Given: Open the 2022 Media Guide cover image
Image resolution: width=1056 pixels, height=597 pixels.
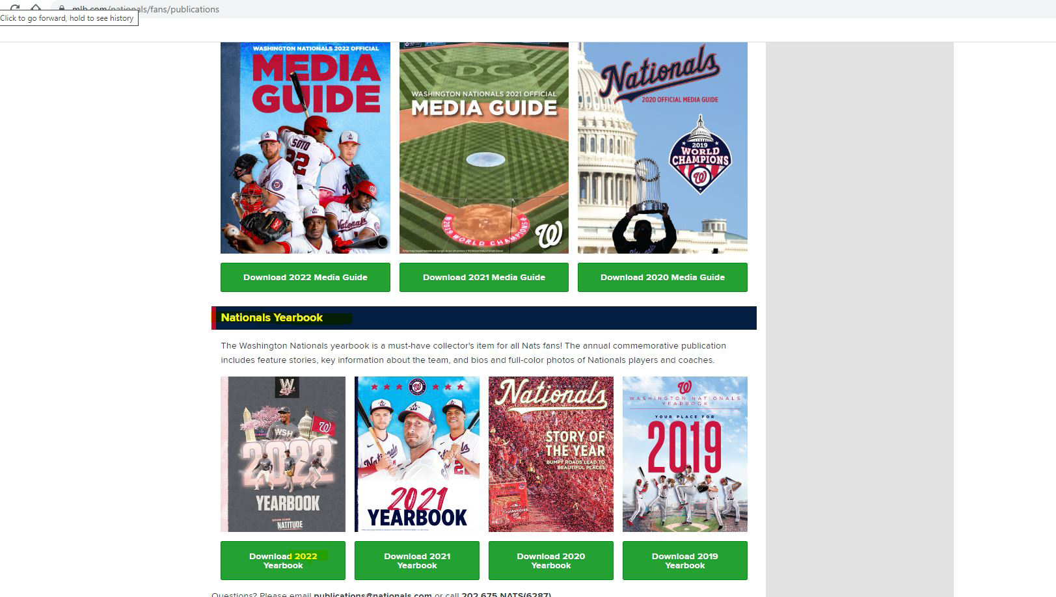Looking at the screenshot, I should (305, 148).
